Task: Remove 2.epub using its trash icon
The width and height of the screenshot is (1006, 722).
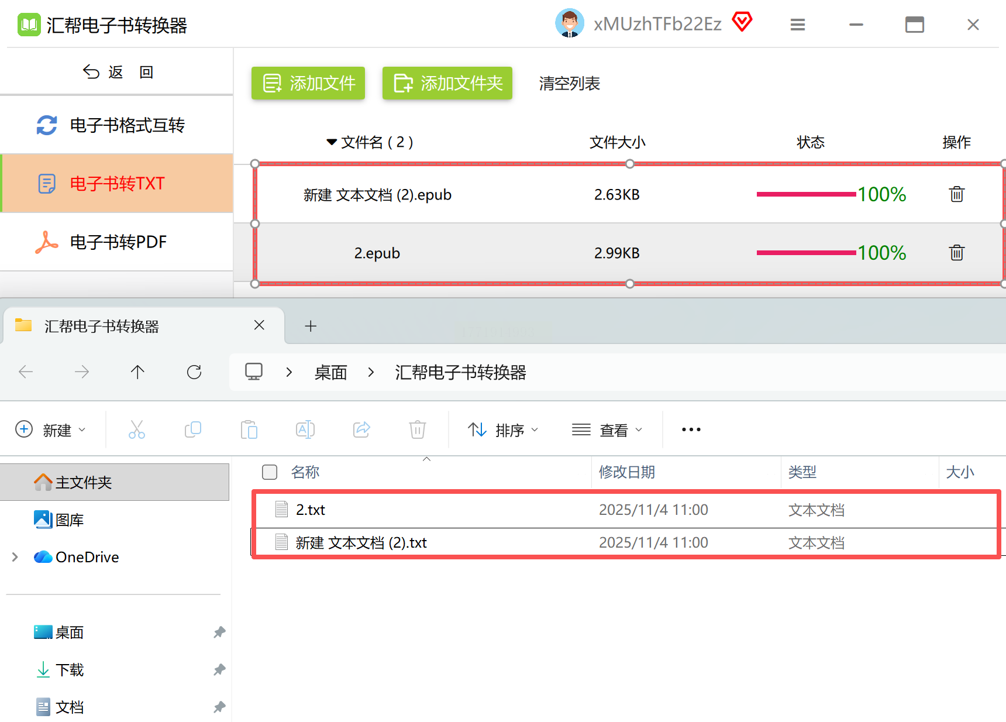Action: point(956,253)
